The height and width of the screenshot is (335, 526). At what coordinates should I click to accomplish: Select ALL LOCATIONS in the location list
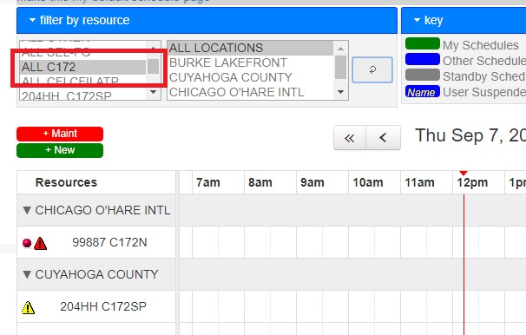coord(250,48)
